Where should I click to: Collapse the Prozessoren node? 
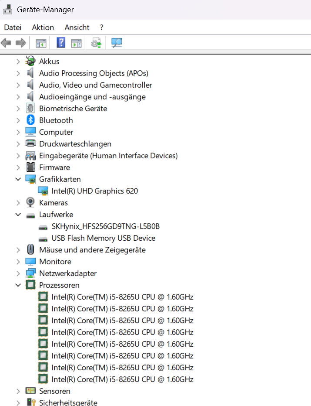18,285
